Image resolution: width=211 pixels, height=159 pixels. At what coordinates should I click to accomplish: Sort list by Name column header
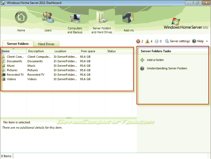click(13, 51)
